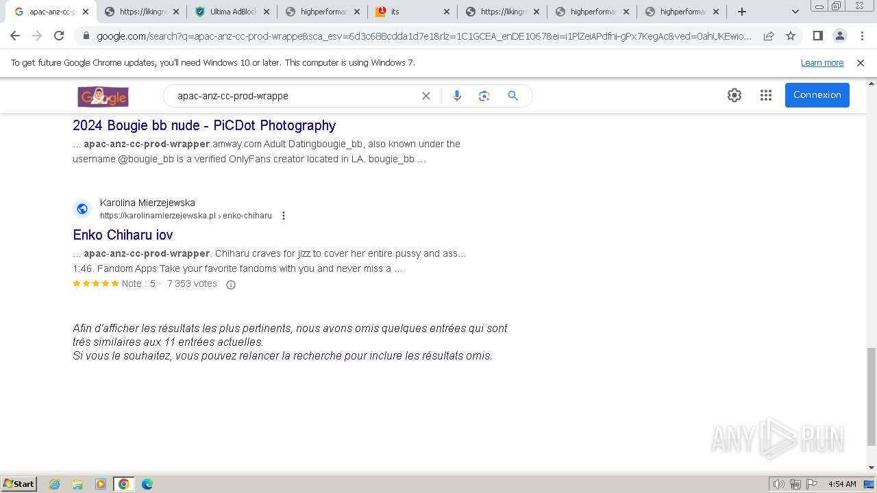Click the share page icon in address bar
Screen dimensions: 877x493
[769, 36]
